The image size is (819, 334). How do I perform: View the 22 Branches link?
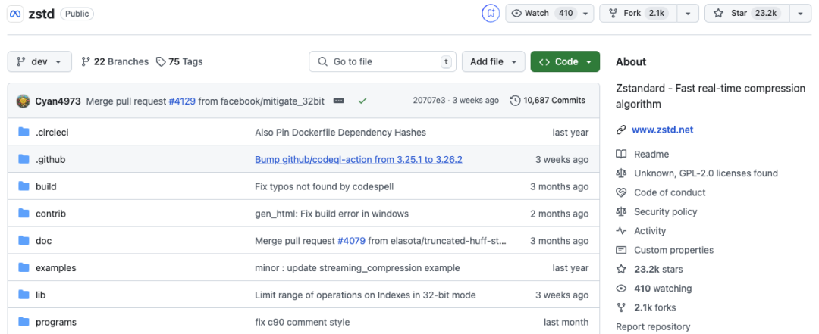pos(115,61)
